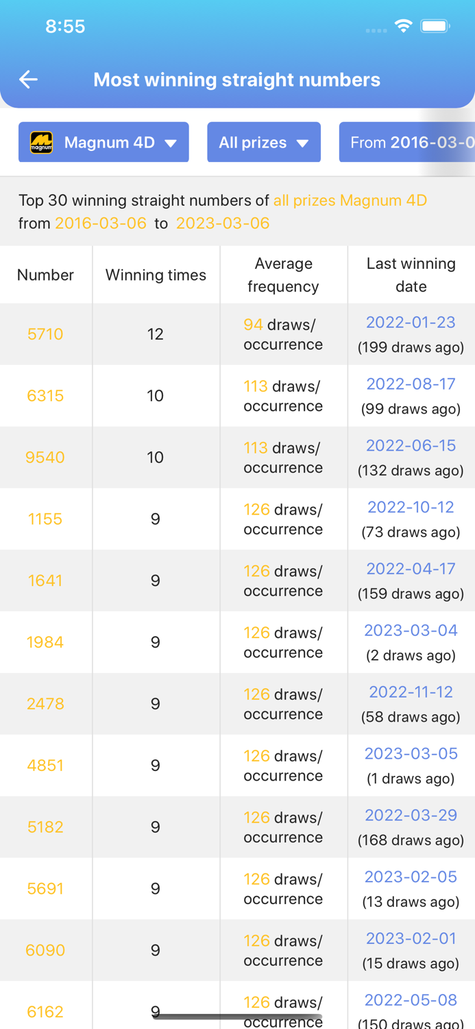Sort by the Winning times column
The image size is (475, 1029).
(156, 274)
